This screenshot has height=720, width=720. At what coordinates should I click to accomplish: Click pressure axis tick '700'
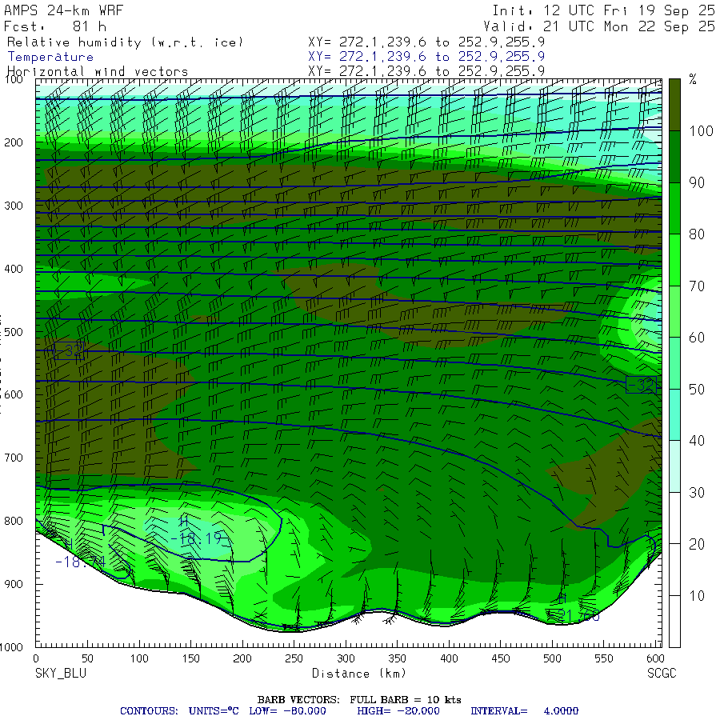coord(14,458)
